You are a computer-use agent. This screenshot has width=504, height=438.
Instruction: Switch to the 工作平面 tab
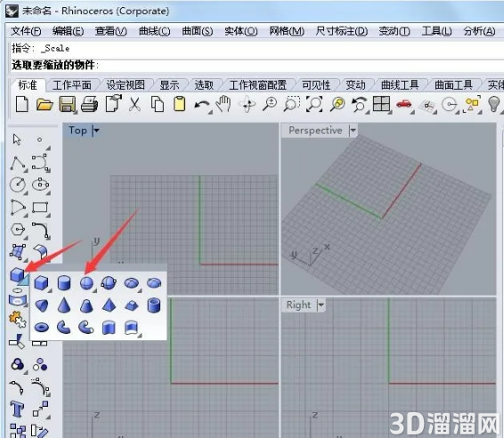pyautogui.click(x=72, y=85)
